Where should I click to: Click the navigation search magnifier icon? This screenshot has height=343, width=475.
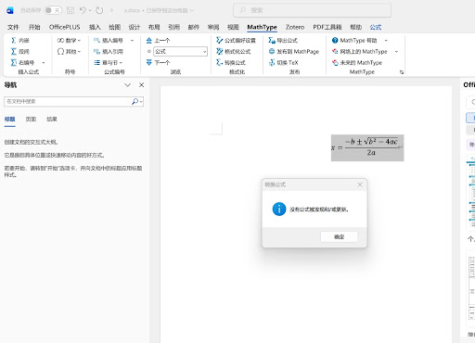(x=135, y=101)
